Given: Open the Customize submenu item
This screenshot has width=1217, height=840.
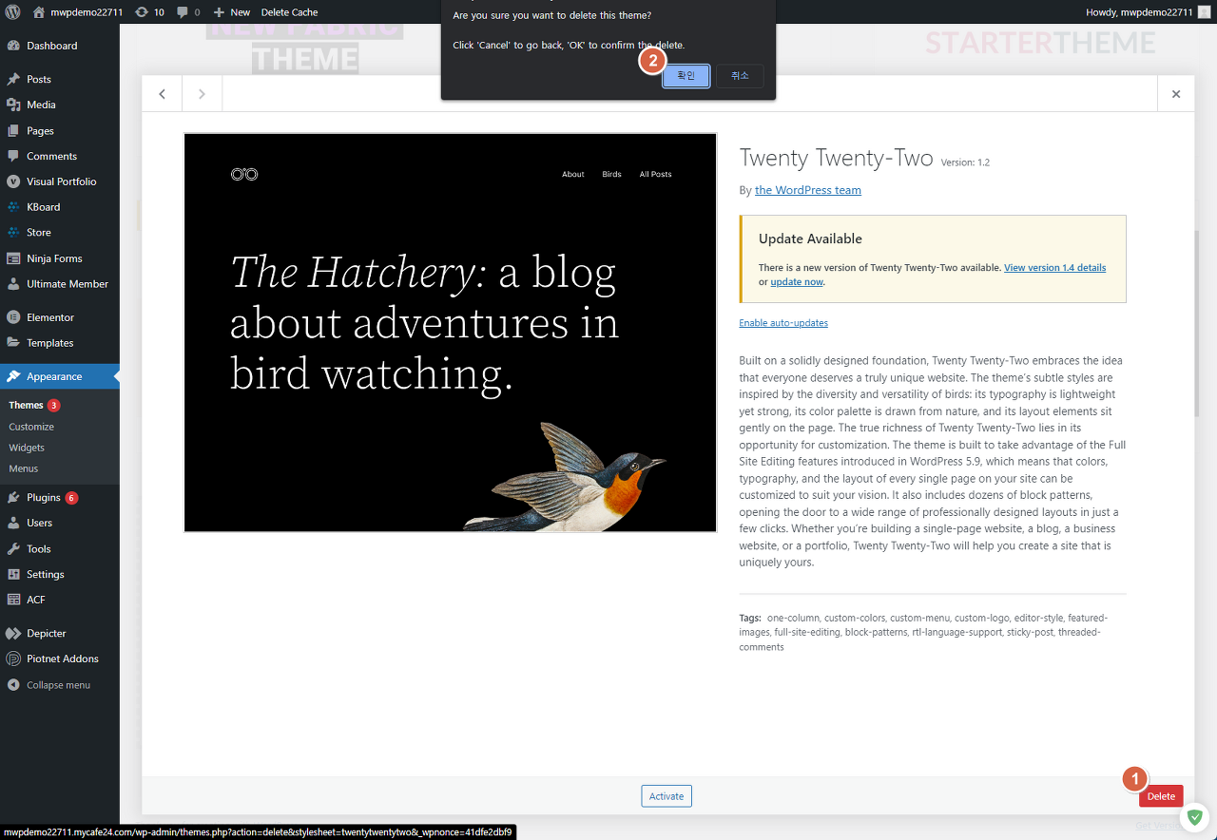Looking at the screenshot, I should (31, 427).
